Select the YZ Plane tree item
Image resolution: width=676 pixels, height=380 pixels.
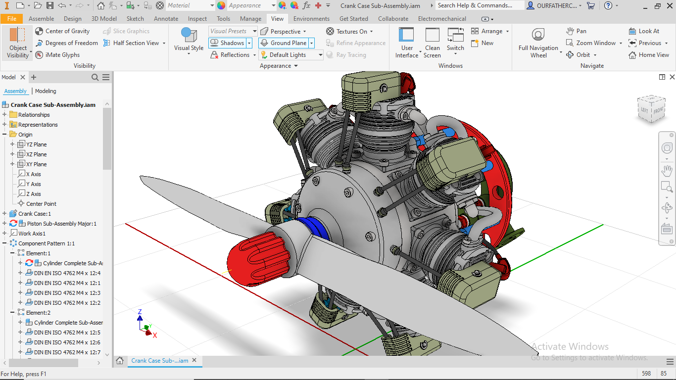36,144
